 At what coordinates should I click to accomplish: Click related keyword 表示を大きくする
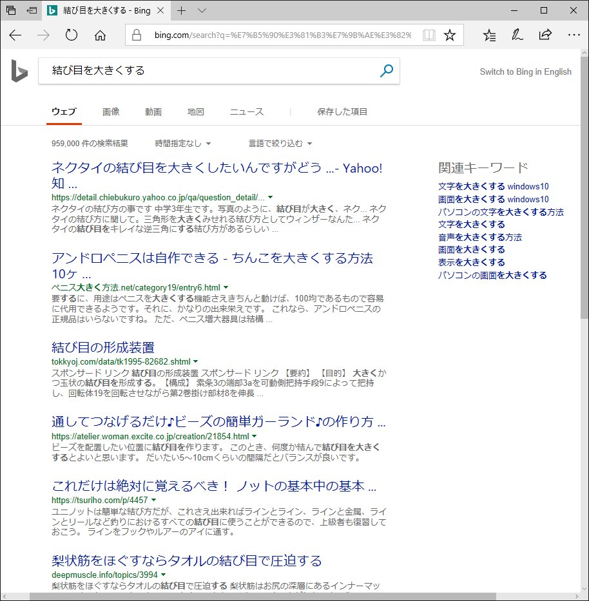472,262
